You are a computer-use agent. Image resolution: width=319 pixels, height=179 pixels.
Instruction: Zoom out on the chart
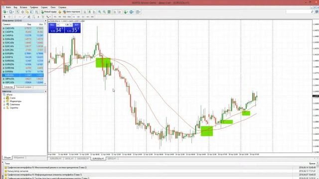coord(104,12)
